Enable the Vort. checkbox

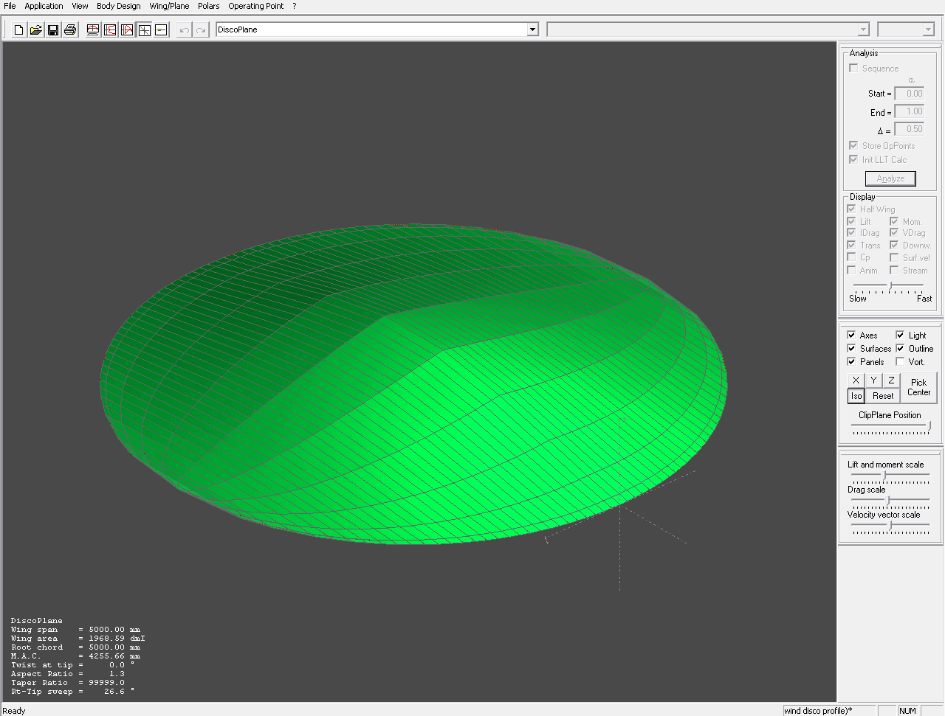point(900,362)
